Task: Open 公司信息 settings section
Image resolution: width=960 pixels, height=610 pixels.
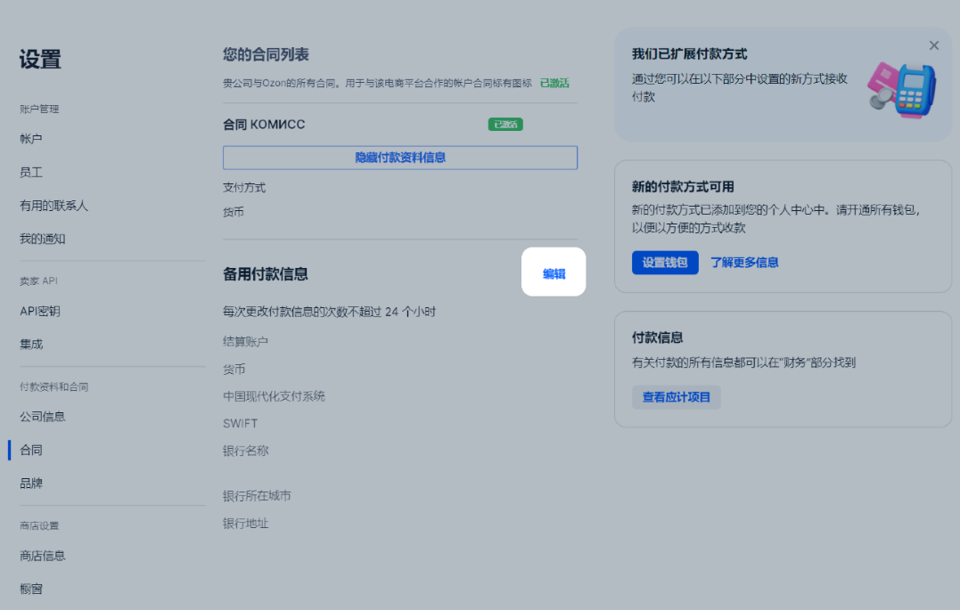Action: click(x=43, y=416)
